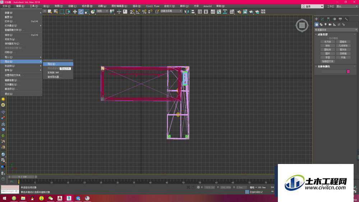Click the 管状体 tube button
This screenshot has width=359, height=202.
click(x=343, y=50)
